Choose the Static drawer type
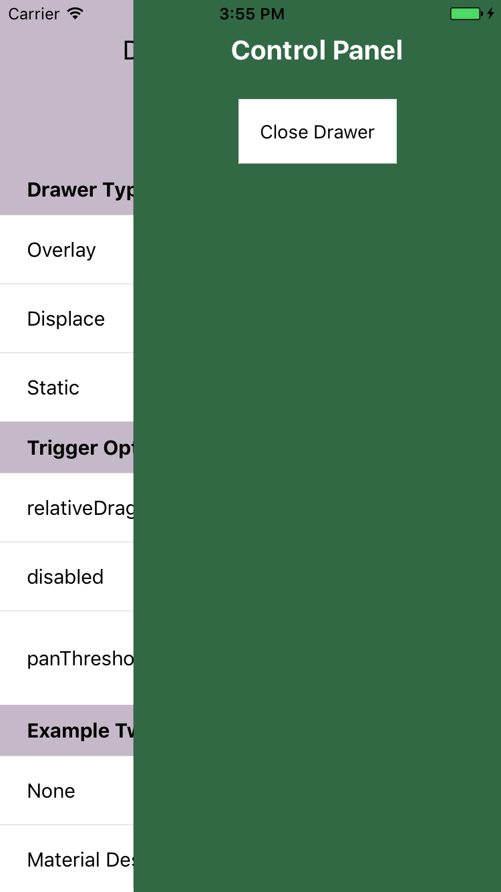 tap(53, 387)
